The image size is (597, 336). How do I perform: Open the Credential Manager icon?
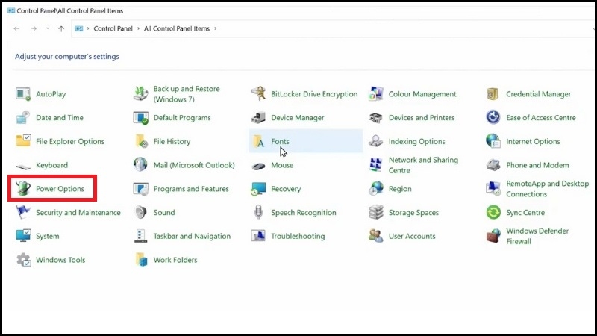click(x=493, y=94)
